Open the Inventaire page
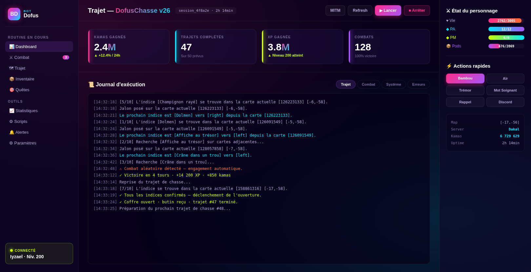Viewport: 531px width, 272px height. point(39,79)
